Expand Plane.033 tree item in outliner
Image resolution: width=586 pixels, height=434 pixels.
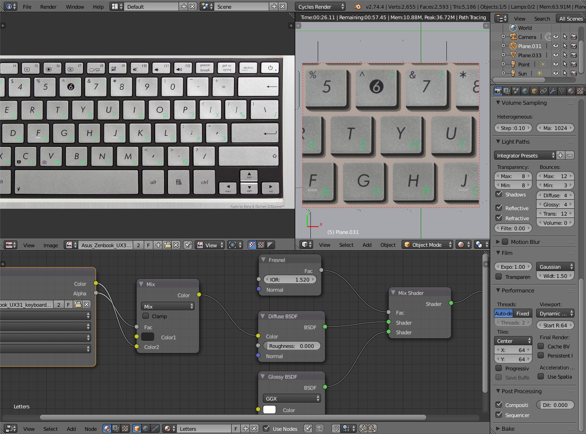(x=503, y=55)
